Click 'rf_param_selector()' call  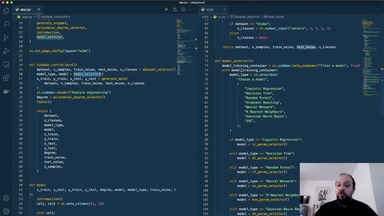pyautogui.click(x=269, y=172)
